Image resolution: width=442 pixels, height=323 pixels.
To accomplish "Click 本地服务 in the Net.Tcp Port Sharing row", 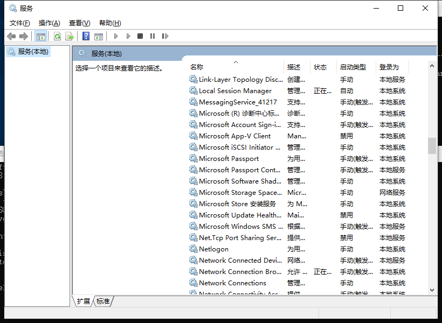I will point(392,237).
